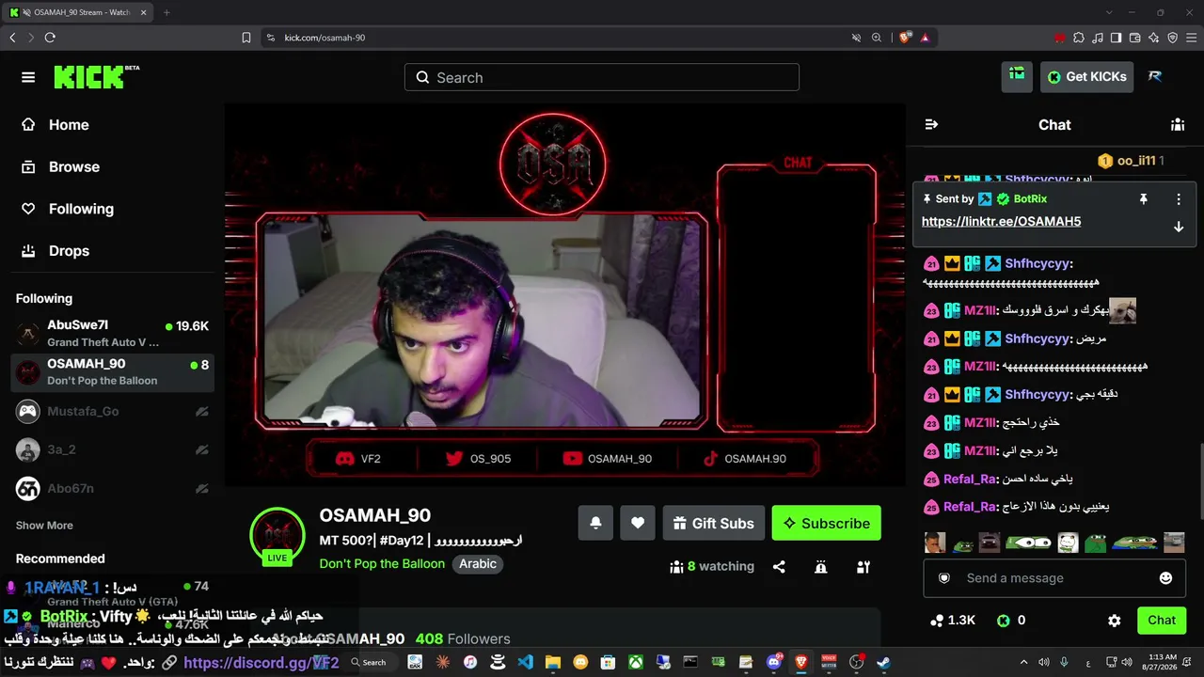Go back using the browser back arrow
The height and width of the screenshot is (677, 1204).
(x=12, y=38)
